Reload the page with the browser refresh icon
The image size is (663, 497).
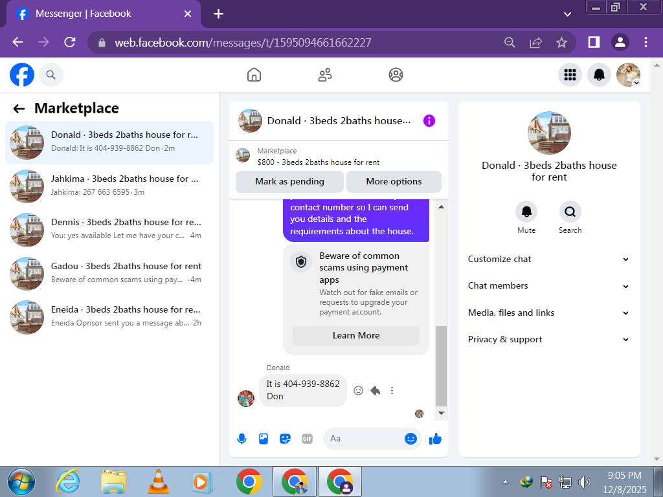70,42
